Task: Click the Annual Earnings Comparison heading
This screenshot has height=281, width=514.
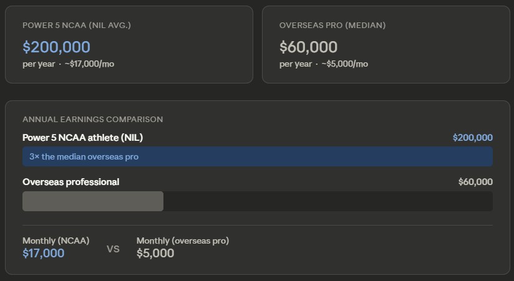Action: pyautogui.click(x=93, y=119)
